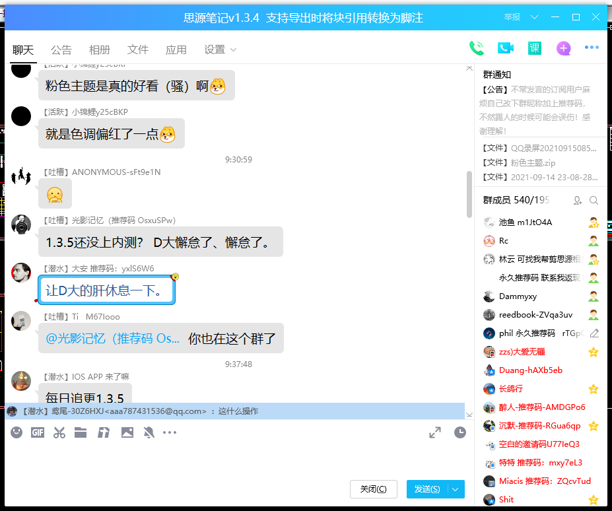Click the purple plus invite icon

563,48
